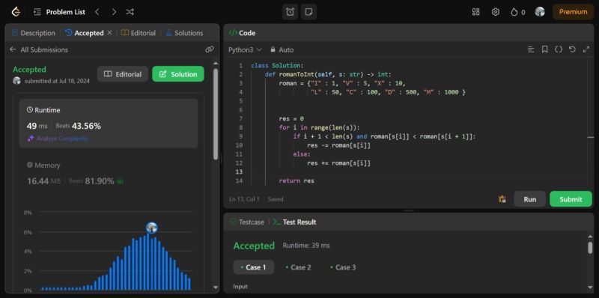599x298 pixels.
Task: Select the Memory stats section
Action: click(109, 173)
